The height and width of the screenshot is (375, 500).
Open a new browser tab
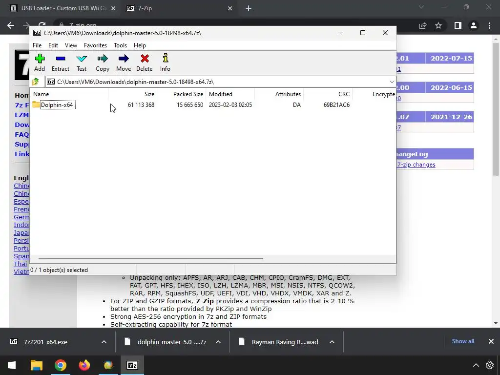tap(249, 8)
